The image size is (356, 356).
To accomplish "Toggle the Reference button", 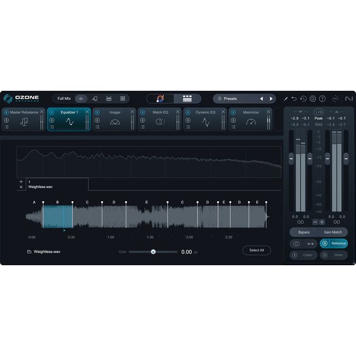I will (333, 243).
